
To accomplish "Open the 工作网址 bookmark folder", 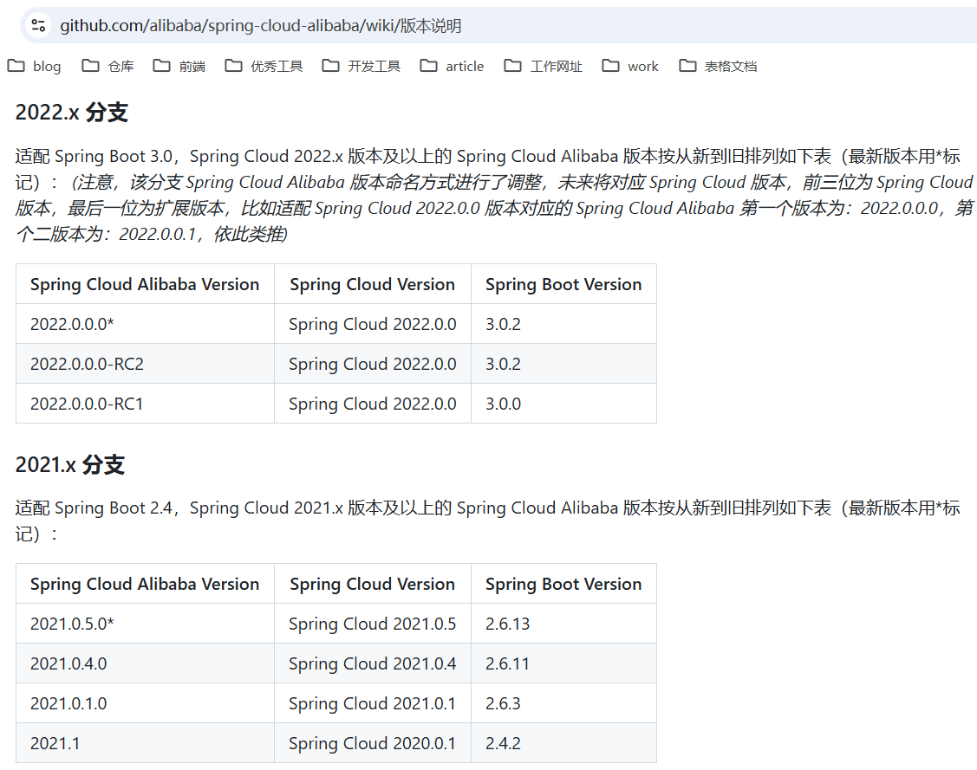I will click(544, 66).
